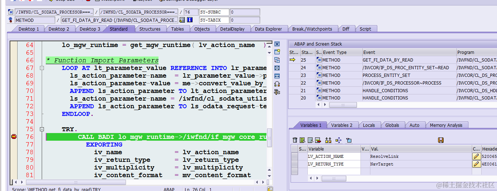Open the Auto variables tab
The height and width of the screenshot is (191, 497).
[415, 125]
